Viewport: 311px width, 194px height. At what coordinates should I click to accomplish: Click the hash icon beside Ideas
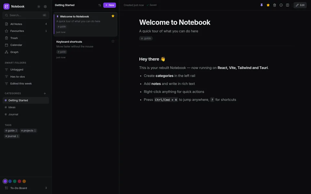click(6, 107)
